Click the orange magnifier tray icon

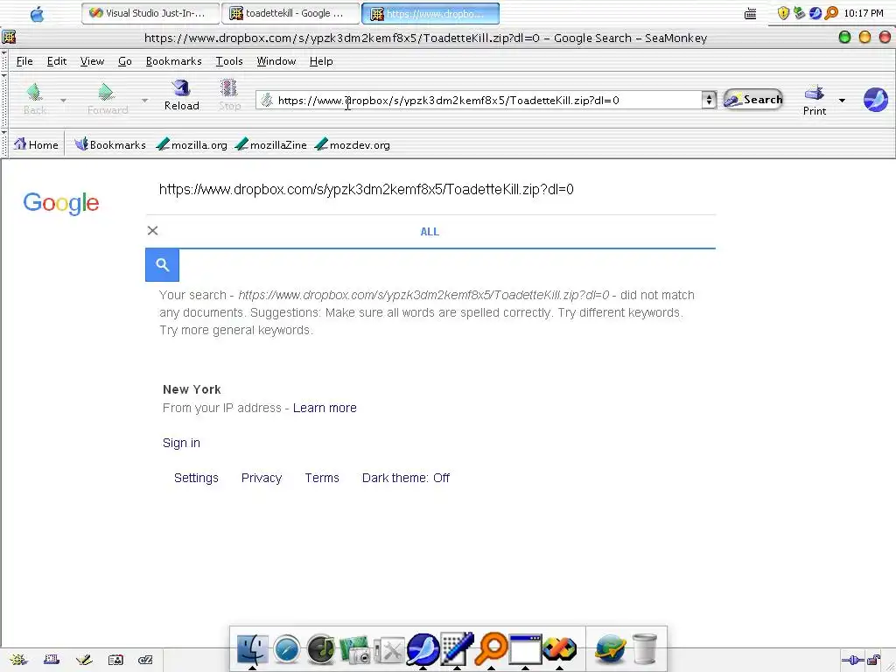click(x=831, y=13)
